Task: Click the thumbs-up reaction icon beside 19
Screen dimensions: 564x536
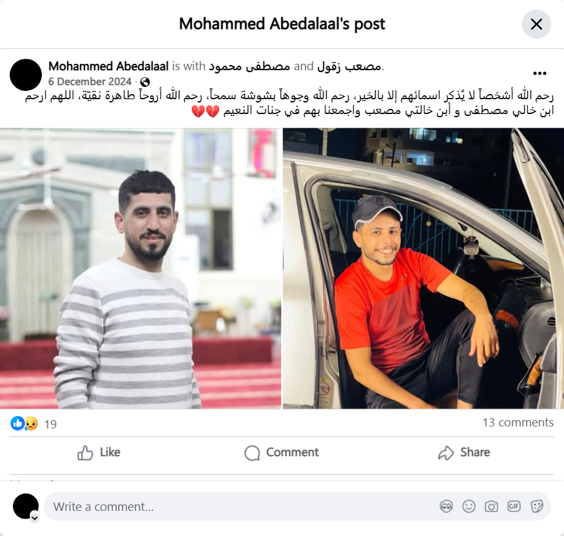Action: (x=17, y=423)
